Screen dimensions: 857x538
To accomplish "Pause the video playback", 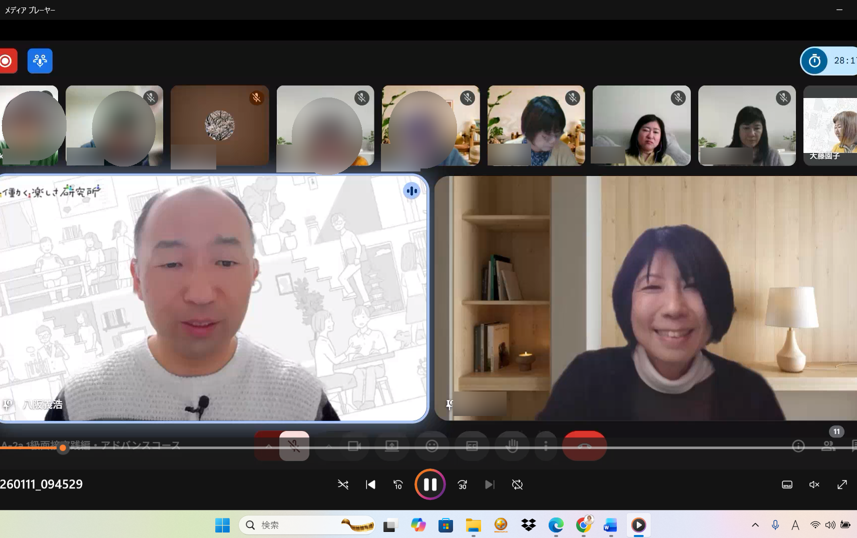I will pyautogui.click(x=430, y=484).
